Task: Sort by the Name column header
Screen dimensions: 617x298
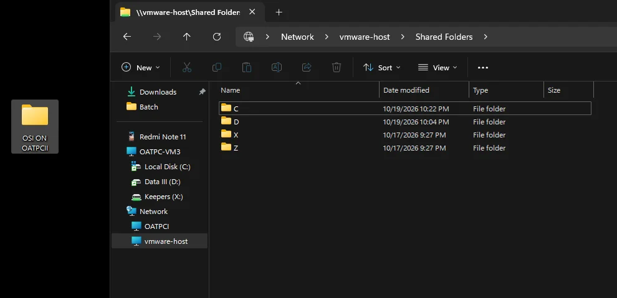Action: pyautogui.click(x=299, y=90)
